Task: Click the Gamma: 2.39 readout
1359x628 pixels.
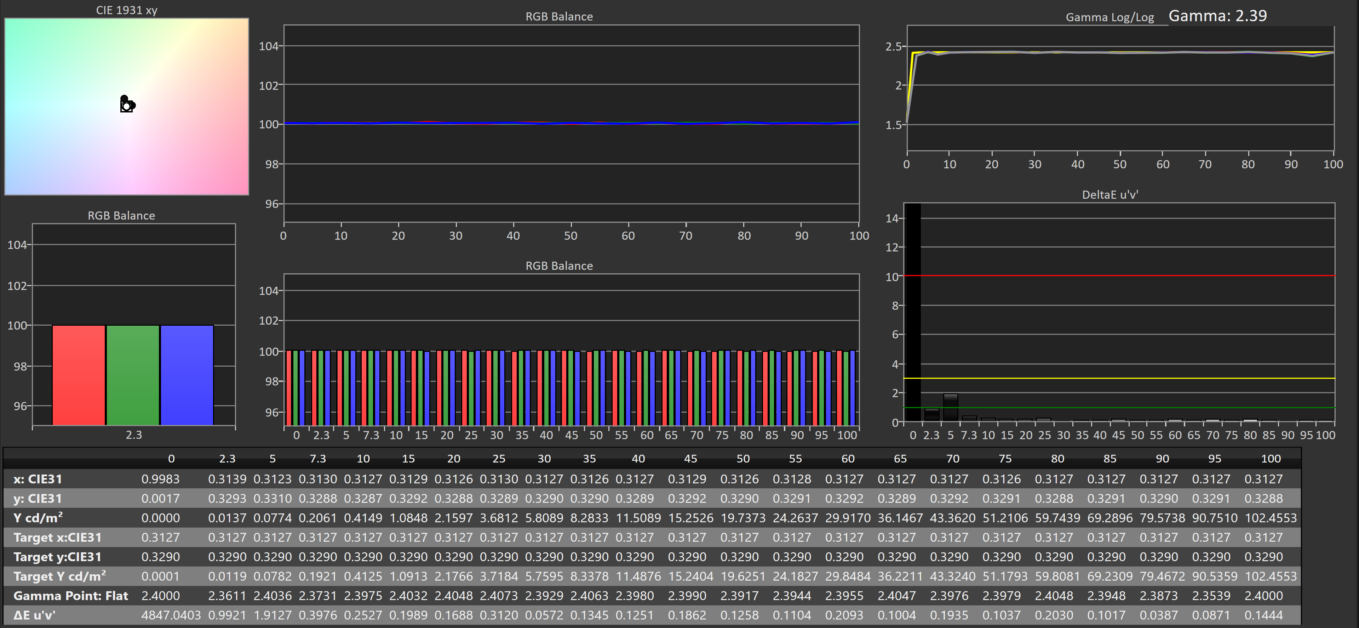Action: pyautogui.click(x=1217, y=16)
